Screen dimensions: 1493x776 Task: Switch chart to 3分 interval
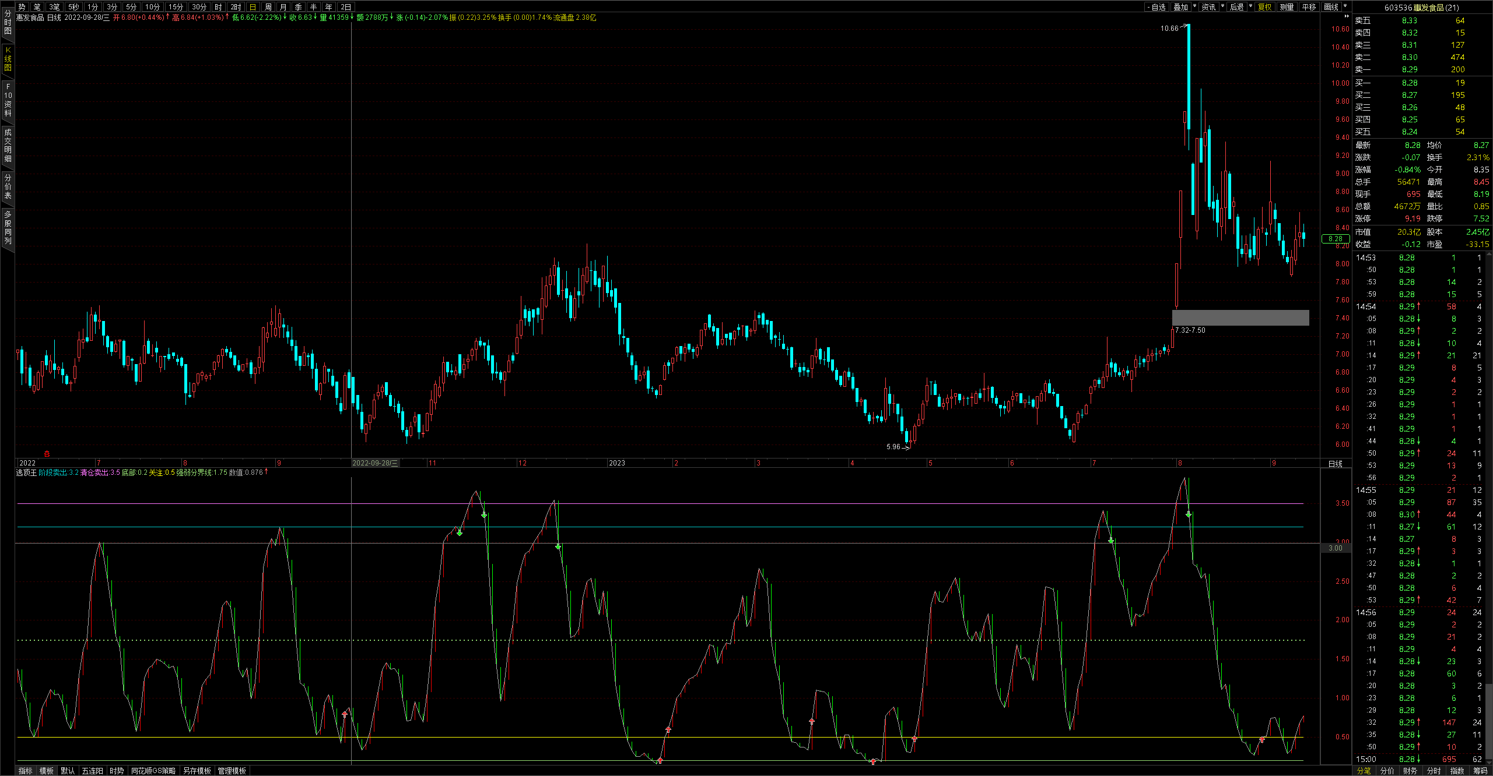tap(112, 7)
